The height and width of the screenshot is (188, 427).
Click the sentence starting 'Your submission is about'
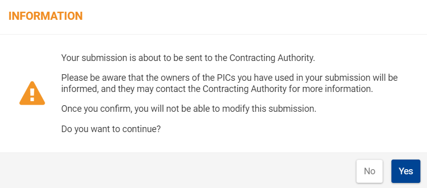pos(188,58)
